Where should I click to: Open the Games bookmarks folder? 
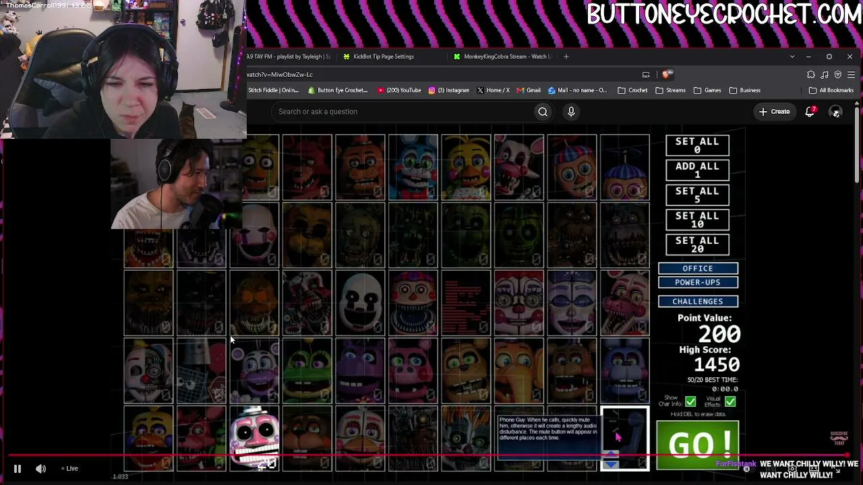point(707,90)
